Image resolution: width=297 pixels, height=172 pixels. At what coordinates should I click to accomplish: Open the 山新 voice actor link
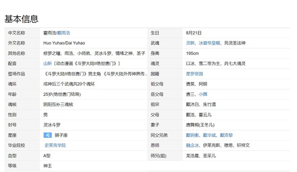47,64
